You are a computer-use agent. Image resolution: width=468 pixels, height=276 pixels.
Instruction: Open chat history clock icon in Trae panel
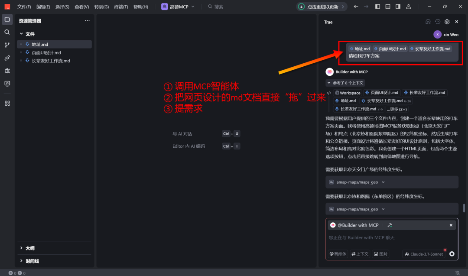pos(438,22)
